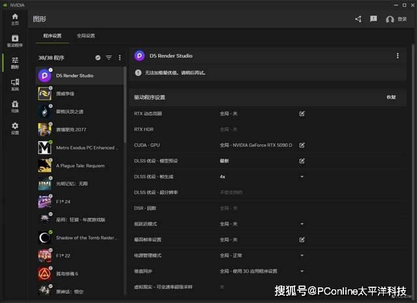Edit the CUDA - GPU setting
This screenshot has width=417, height=303.
tap(302, 145)
